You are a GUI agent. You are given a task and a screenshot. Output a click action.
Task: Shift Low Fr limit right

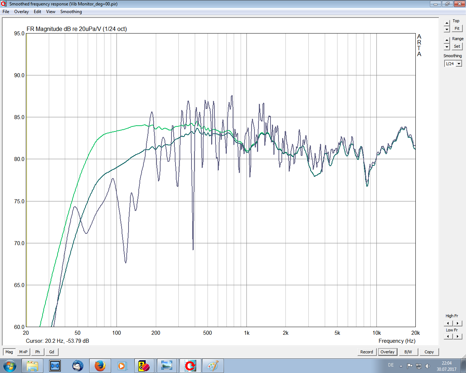click(458, 337)
